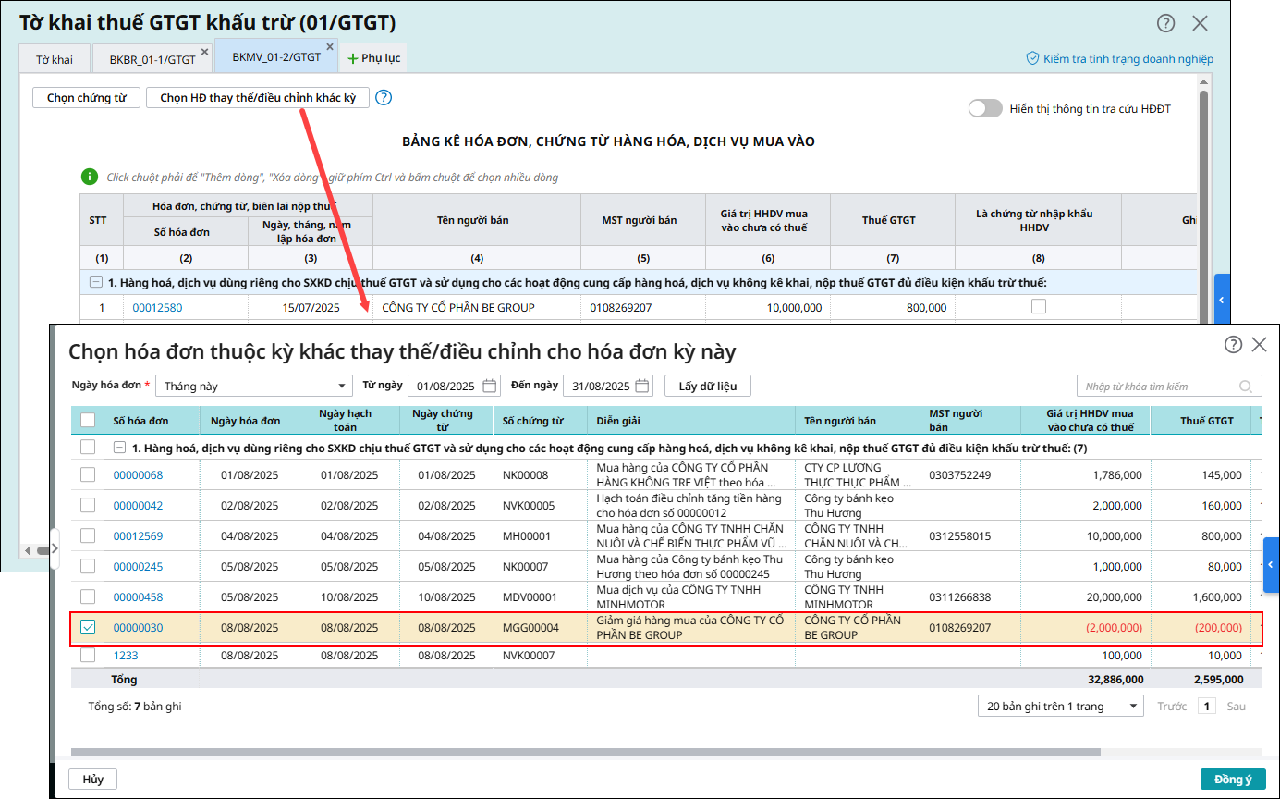Click the Lấy dữ liệu button
This screenshot has height=799, width=1280.
(708, 387)
